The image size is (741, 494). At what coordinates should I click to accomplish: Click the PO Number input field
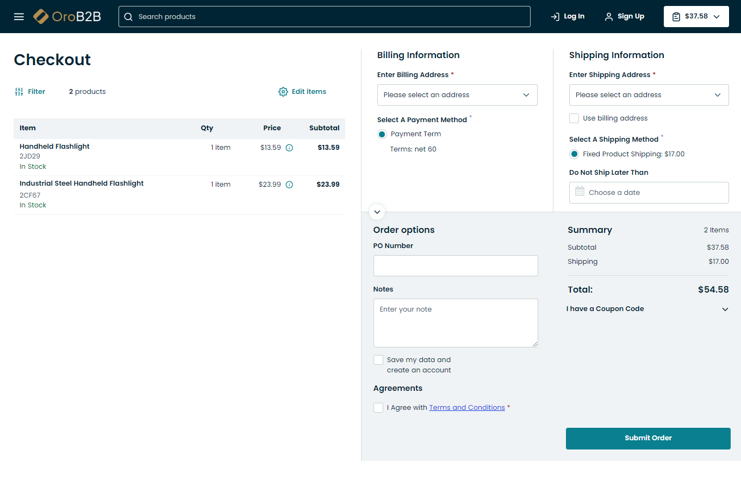coord(456,265)
